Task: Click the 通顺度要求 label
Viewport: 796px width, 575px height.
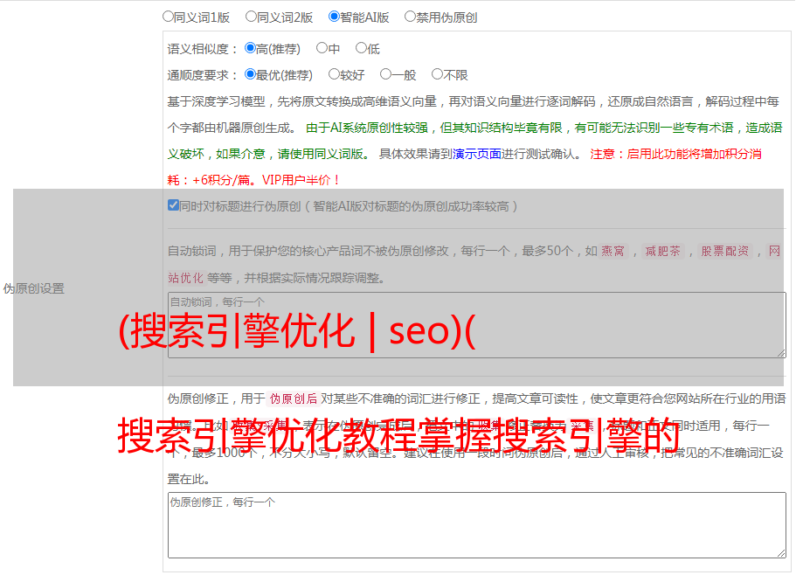Action: (203, 76)
